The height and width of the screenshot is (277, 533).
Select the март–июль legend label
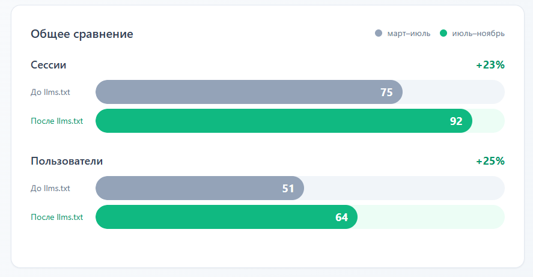[409, 34]
